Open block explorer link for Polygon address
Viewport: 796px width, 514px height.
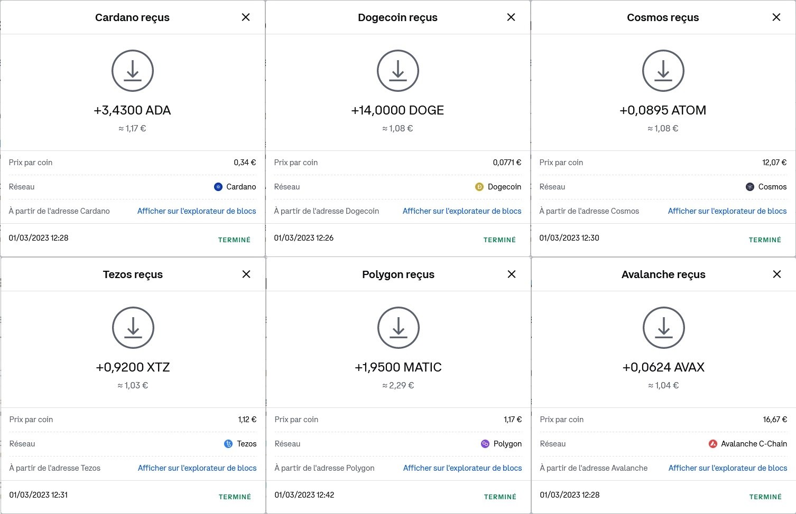point(462,468)
